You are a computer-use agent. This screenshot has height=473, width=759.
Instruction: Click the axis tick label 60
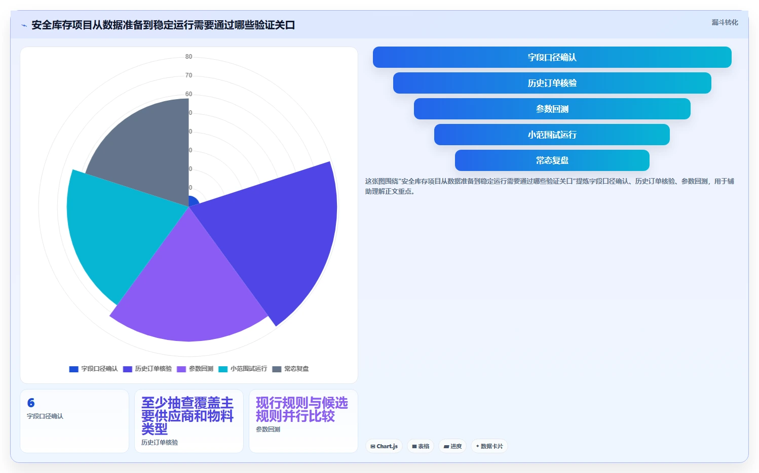tap(188, 94)
